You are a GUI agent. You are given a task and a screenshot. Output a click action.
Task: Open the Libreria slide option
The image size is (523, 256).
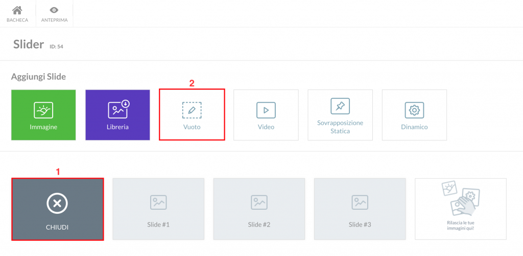tap(118, 115)
